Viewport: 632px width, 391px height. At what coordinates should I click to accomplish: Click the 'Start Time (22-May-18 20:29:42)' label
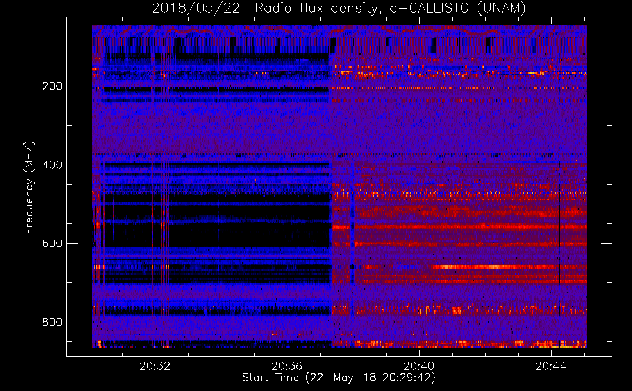pyautogui.click(x=339, y=378)
